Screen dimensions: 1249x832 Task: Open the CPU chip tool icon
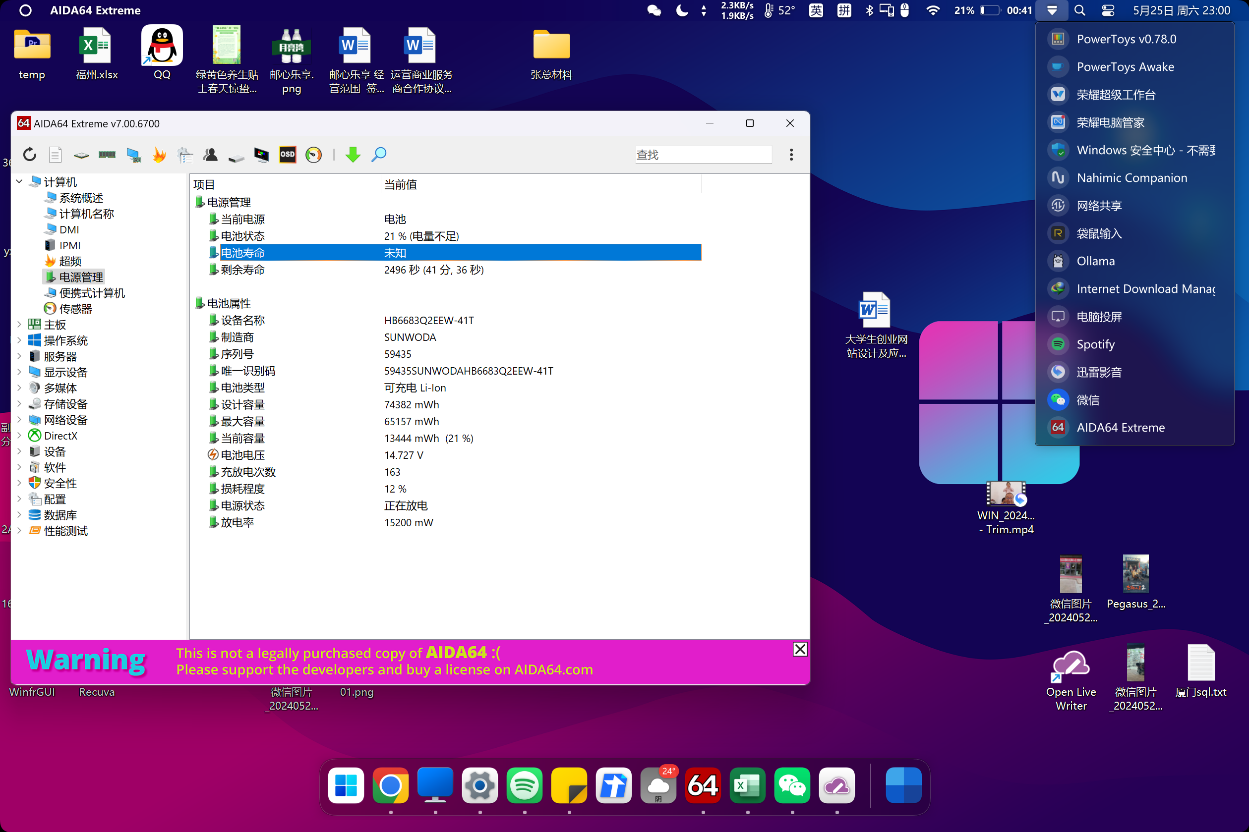[x=81, y=156]
